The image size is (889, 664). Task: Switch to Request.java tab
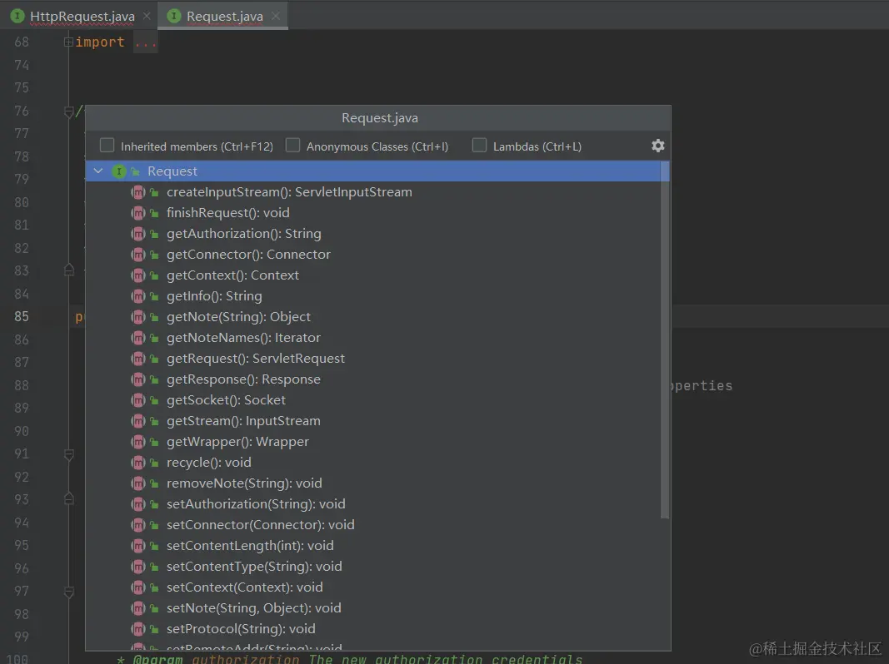pos(224,17)
